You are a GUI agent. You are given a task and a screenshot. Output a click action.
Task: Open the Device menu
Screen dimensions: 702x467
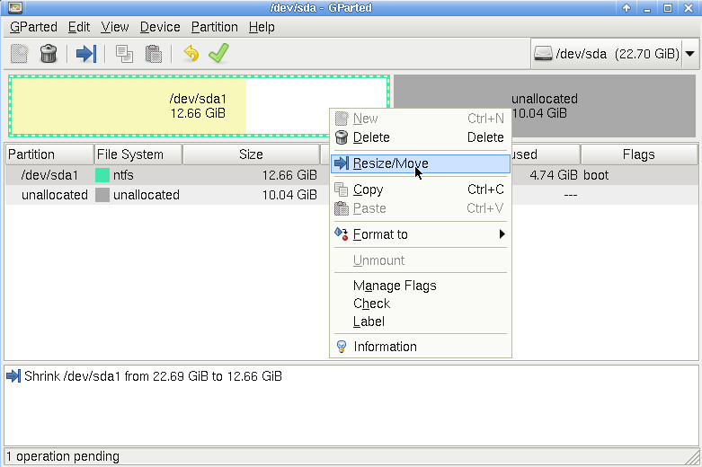[x=160, y=27]
